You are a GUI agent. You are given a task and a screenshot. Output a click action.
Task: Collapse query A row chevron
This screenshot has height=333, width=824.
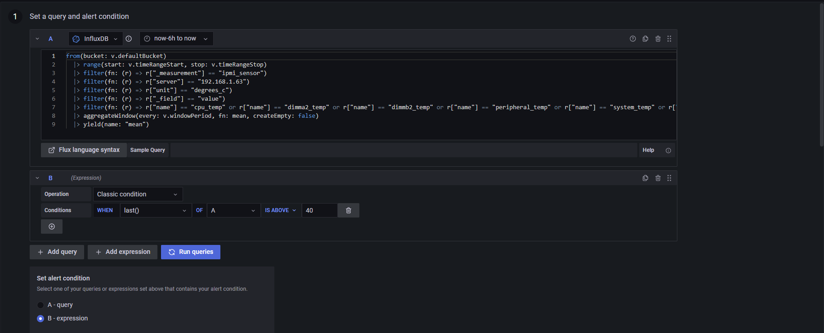click(37, 39)
